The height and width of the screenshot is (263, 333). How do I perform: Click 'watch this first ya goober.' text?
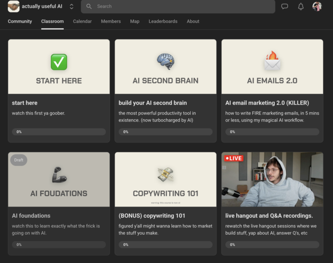tap(38, 113)
